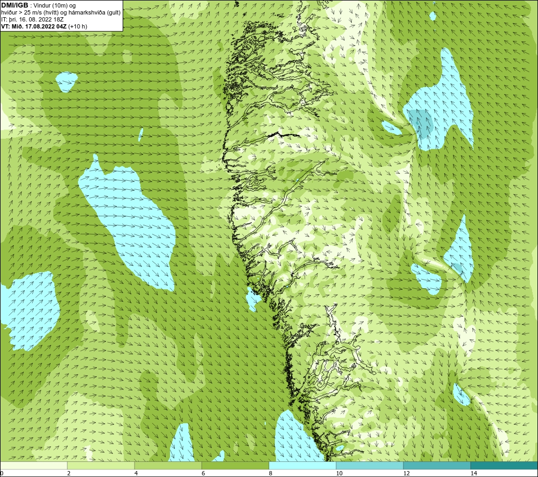The width and height of the screenshot is (538, 477).
Task: Select the 10–12 m/s turquoise legend band
Action: click(x=370, y=465)
